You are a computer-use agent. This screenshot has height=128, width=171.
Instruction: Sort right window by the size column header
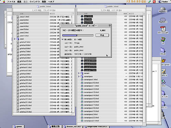pos(122,14)
